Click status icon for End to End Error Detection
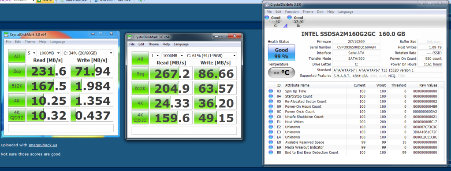Image resolution: width=451 pixels, height=171 pixels. [271, 153]
